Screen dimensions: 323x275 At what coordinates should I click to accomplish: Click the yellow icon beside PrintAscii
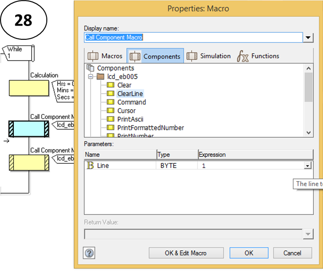coord(111,119)
